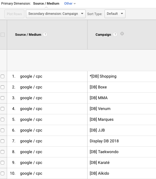Viewport: 156px width, 179px height.
Task: Click google / cpc in row 9
Action: [x=31, y=163]
